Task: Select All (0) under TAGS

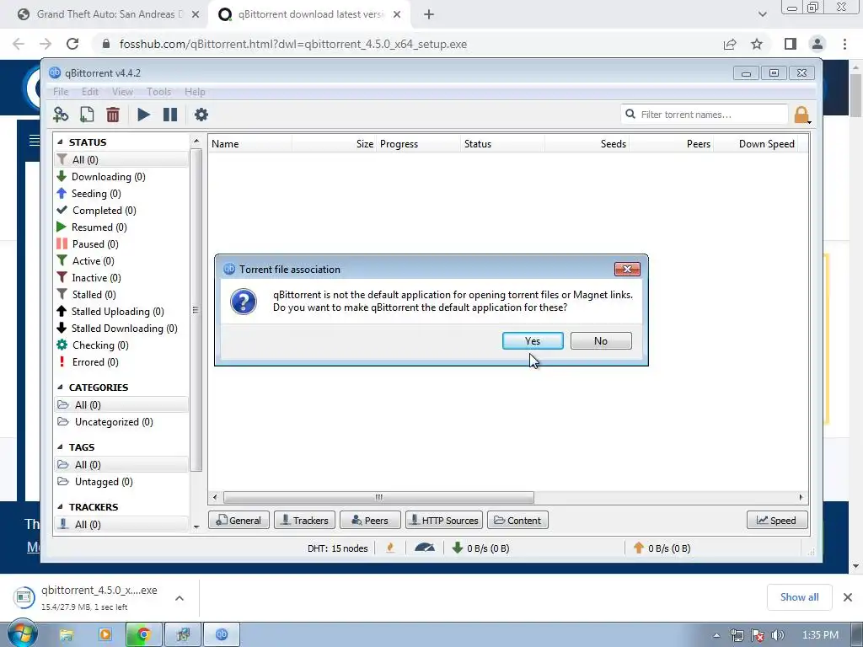Action: 121,465
